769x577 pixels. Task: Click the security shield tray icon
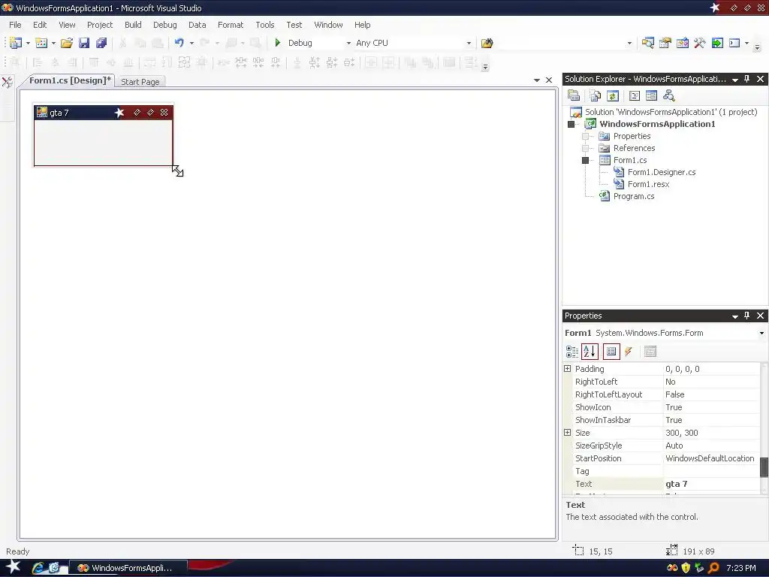coord(686,568)
